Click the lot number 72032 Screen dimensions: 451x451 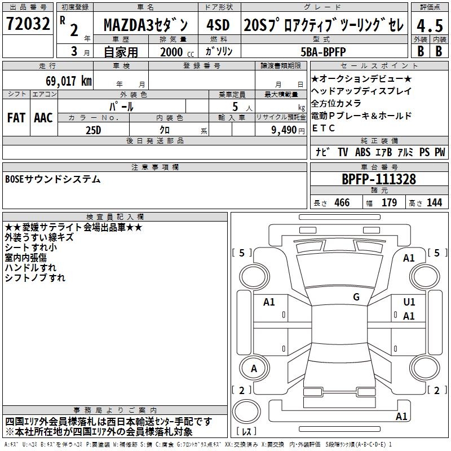[x=28, y=25]
